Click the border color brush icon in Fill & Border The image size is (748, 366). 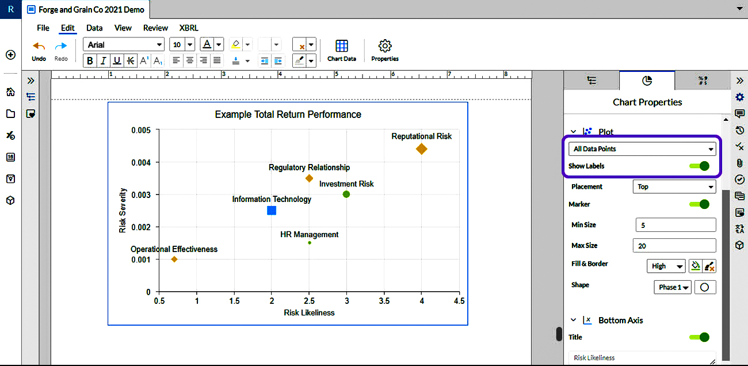coord(709,266)
